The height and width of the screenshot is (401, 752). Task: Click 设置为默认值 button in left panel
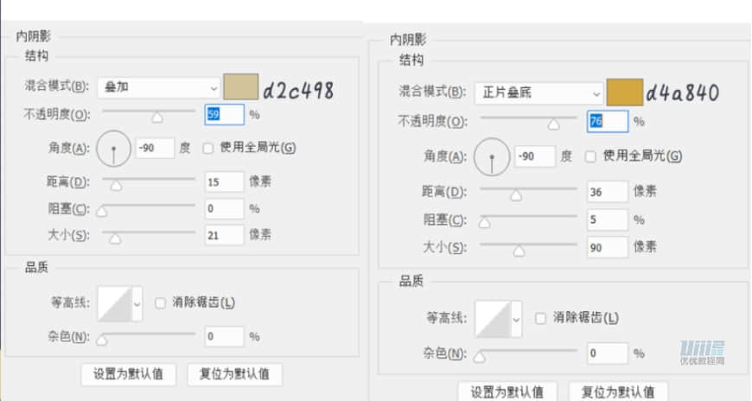(129, 374)
